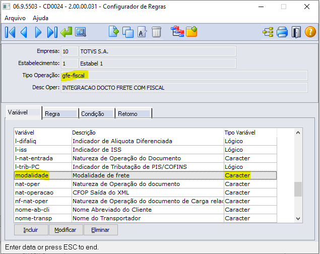Click the Caracter type in modalidade row

coord(237,175)
